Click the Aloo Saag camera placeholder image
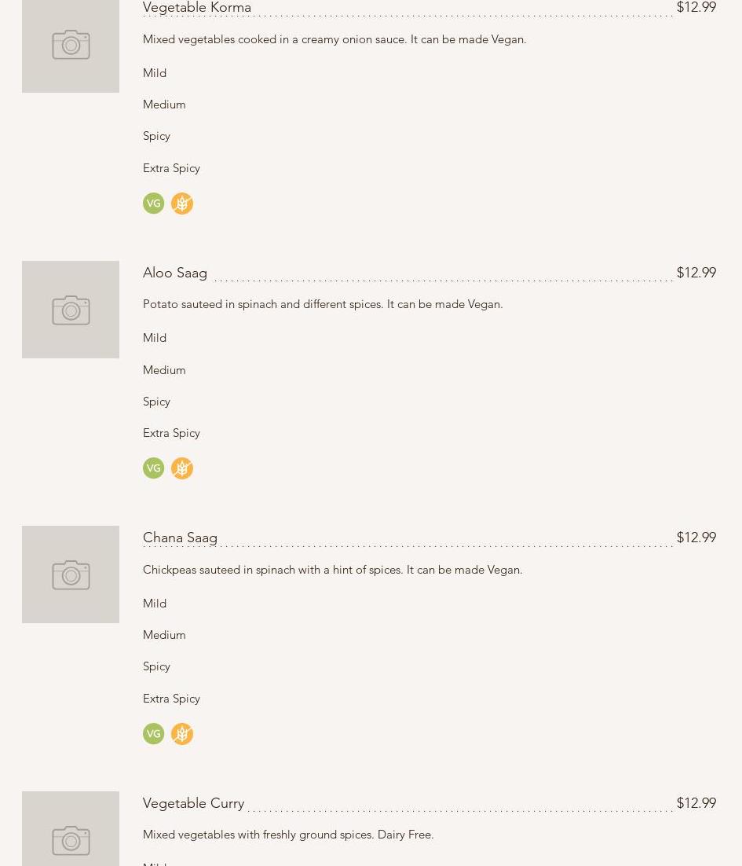Image resolution: width=742 pixels, height=866 pixels. pos(71,310)
